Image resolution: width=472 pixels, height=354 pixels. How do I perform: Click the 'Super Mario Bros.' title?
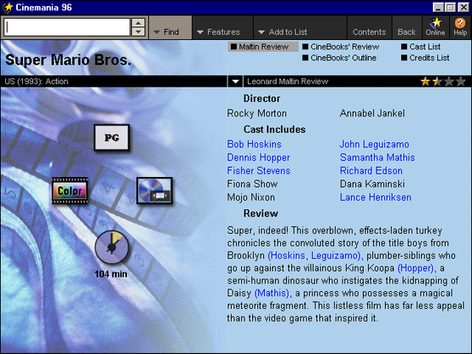click(68, 60)
